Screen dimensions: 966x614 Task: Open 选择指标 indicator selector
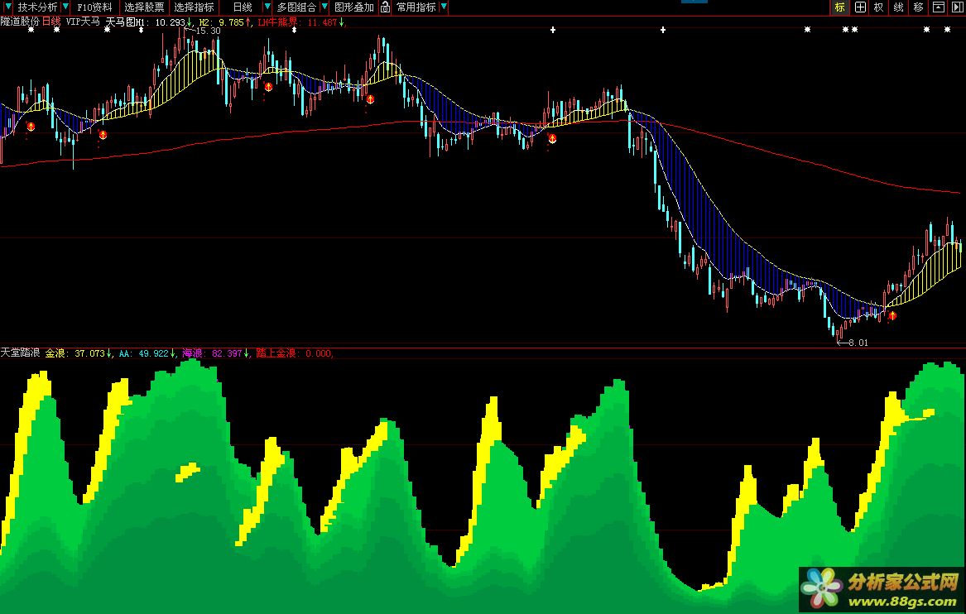(x=194, y=7)
